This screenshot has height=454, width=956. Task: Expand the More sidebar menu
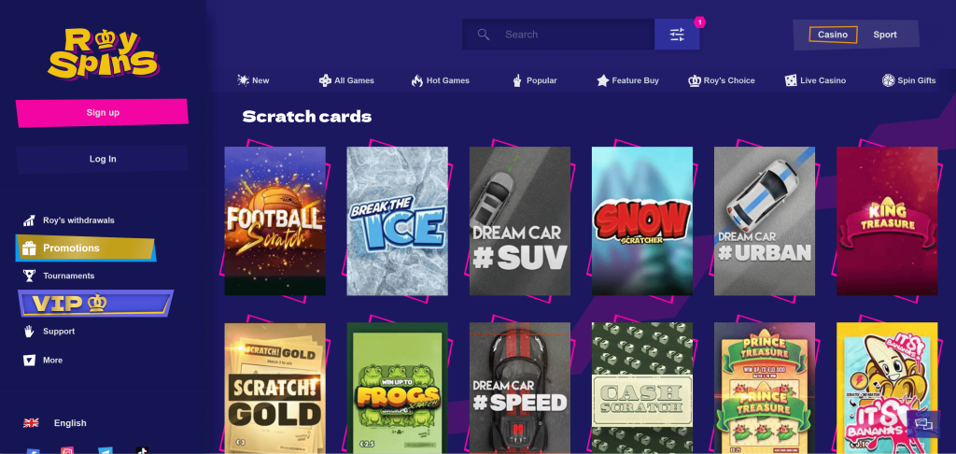click(52, 360)
